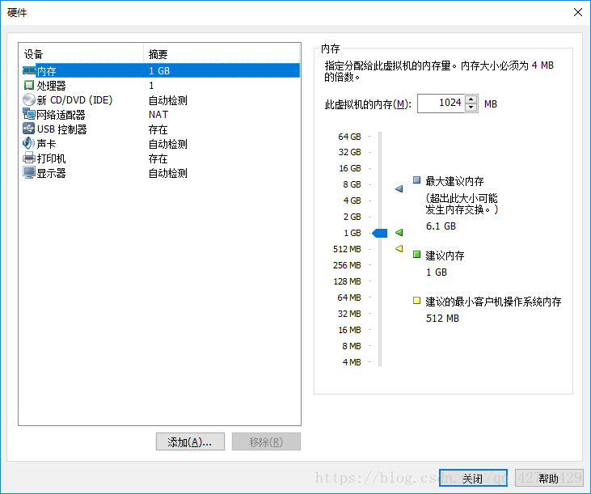Click the blue legend square for 最大建议内存
The width and height of the screenshot is (591, 494).
416,180
